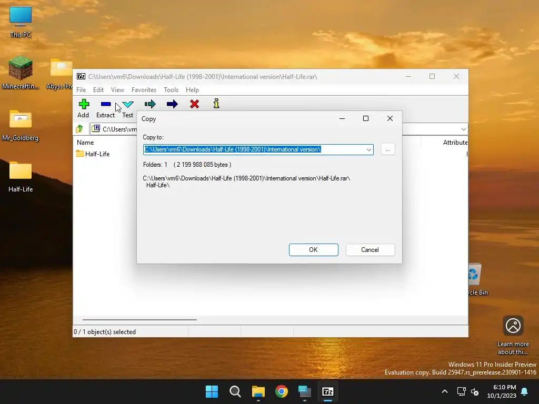The width and height of the screenshot is (539, 404).
Task: Click the green Add icon in 7-Zip toolbar
Action: pos(84,104)
